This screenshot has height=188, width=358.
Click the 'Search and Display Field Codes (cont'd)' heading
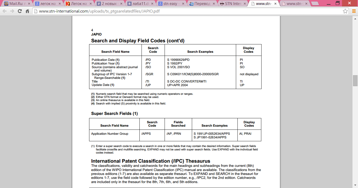[x=138, y=41]
